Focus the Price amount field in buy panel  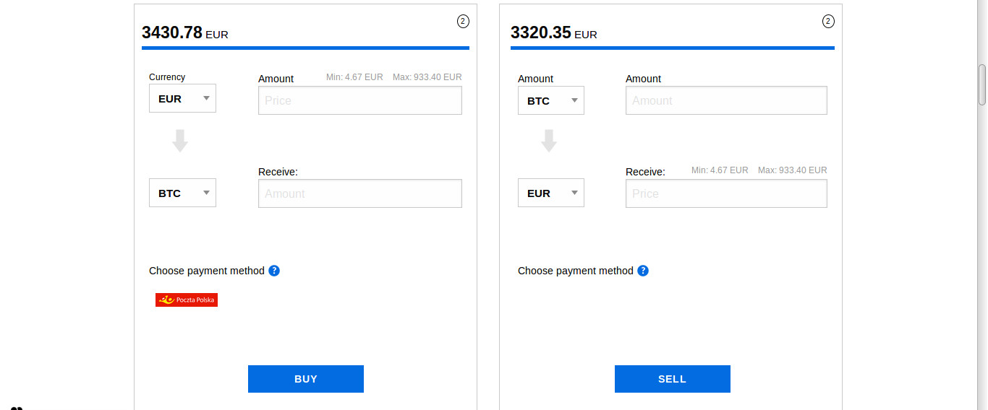[x=360, y=100]
